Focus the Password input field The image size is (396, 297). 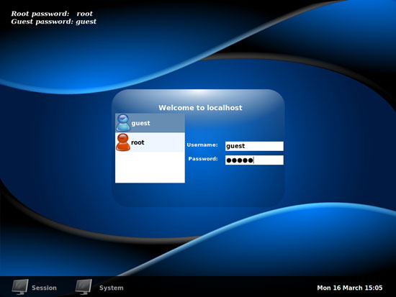point(254,160)
